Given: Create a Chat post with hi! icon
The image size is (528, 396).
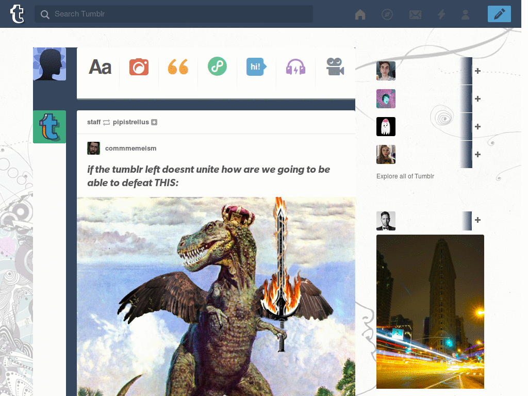Looking at the screenshot, I should [x=256, y=67].
